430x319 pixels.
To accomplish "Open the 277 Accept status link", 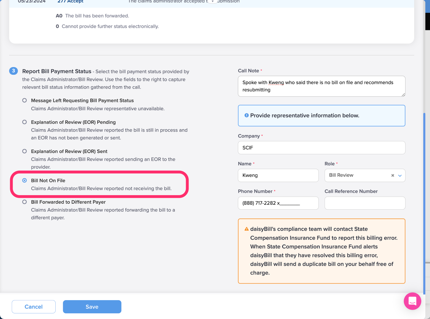I will [70, 1].
